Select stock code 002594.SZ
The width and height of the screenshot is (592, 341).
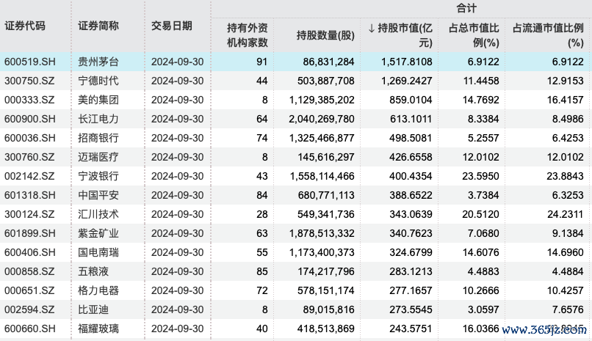click(x=29, y=309)
